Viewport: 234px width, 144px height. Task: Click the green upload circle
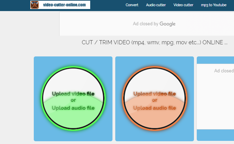pos(73,98)
